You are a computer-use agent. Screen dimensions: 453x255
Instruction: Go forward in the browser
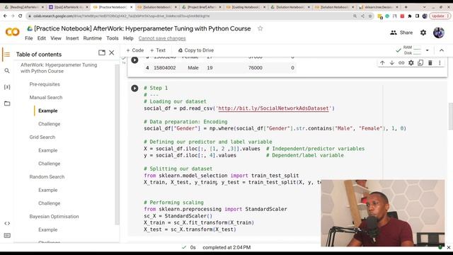pos(13,16)
